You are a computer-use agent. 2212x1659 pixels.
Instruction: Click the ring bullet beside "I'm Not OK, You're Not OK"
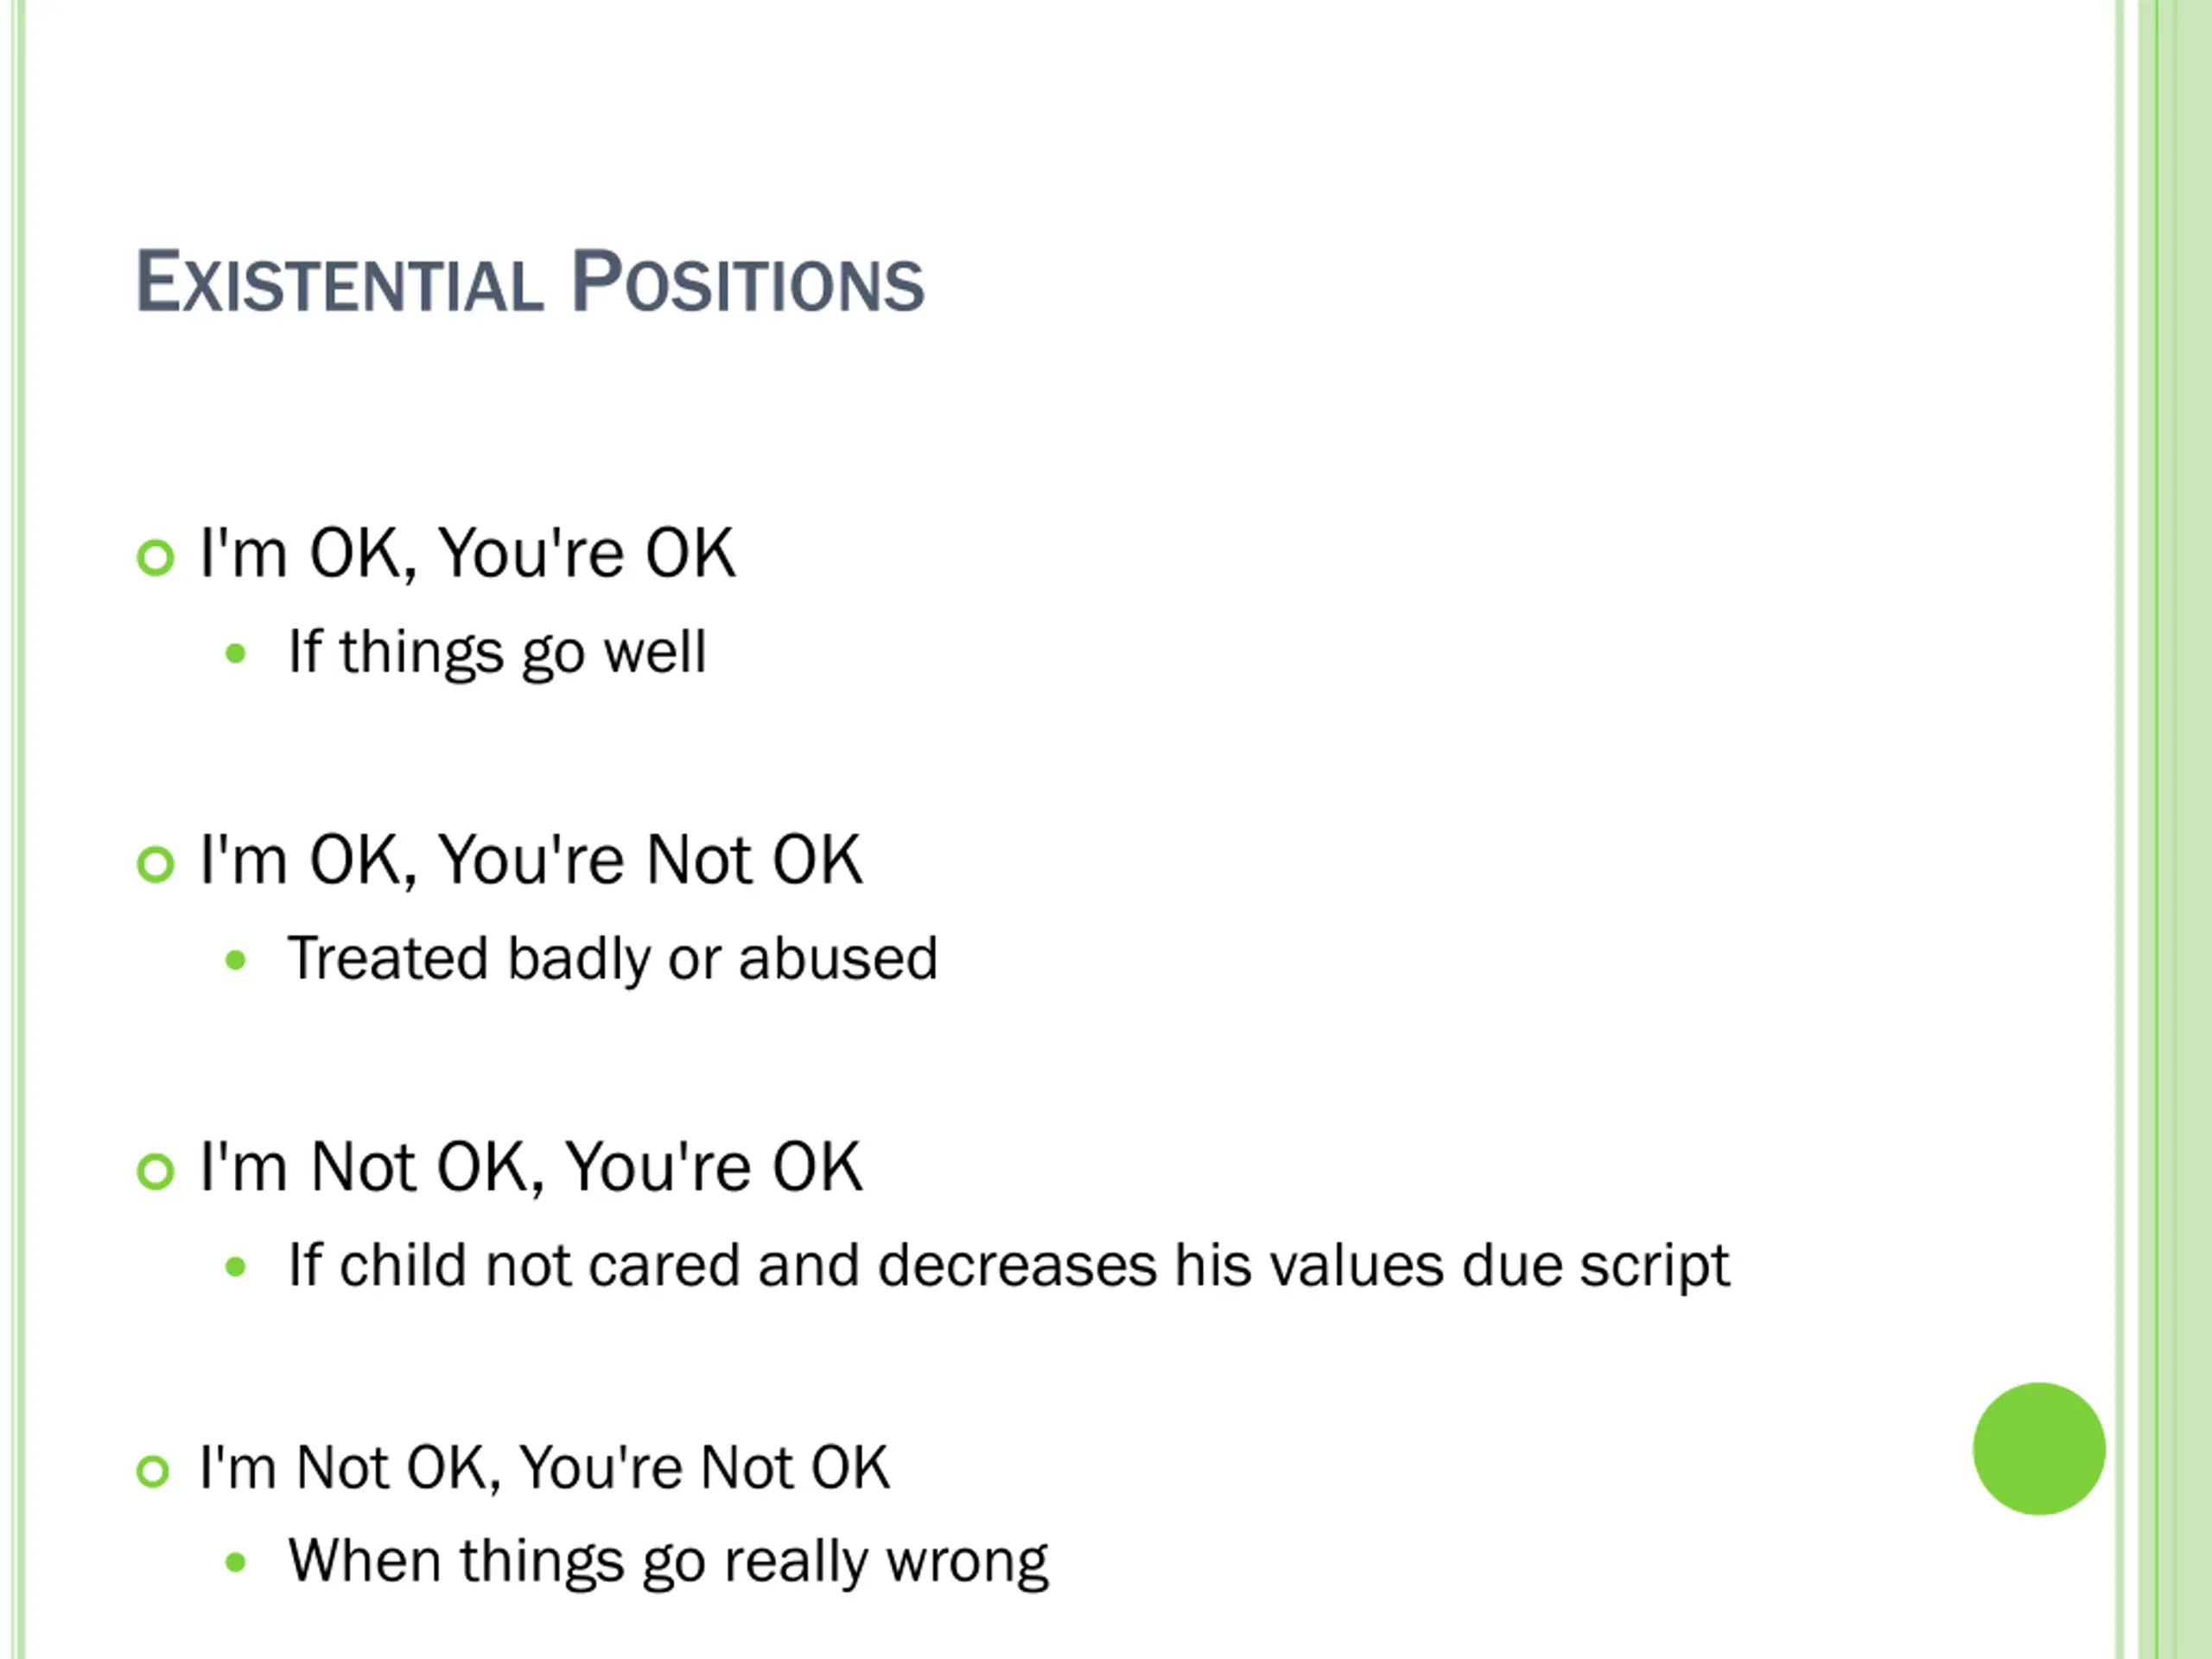pos(153,1471)
